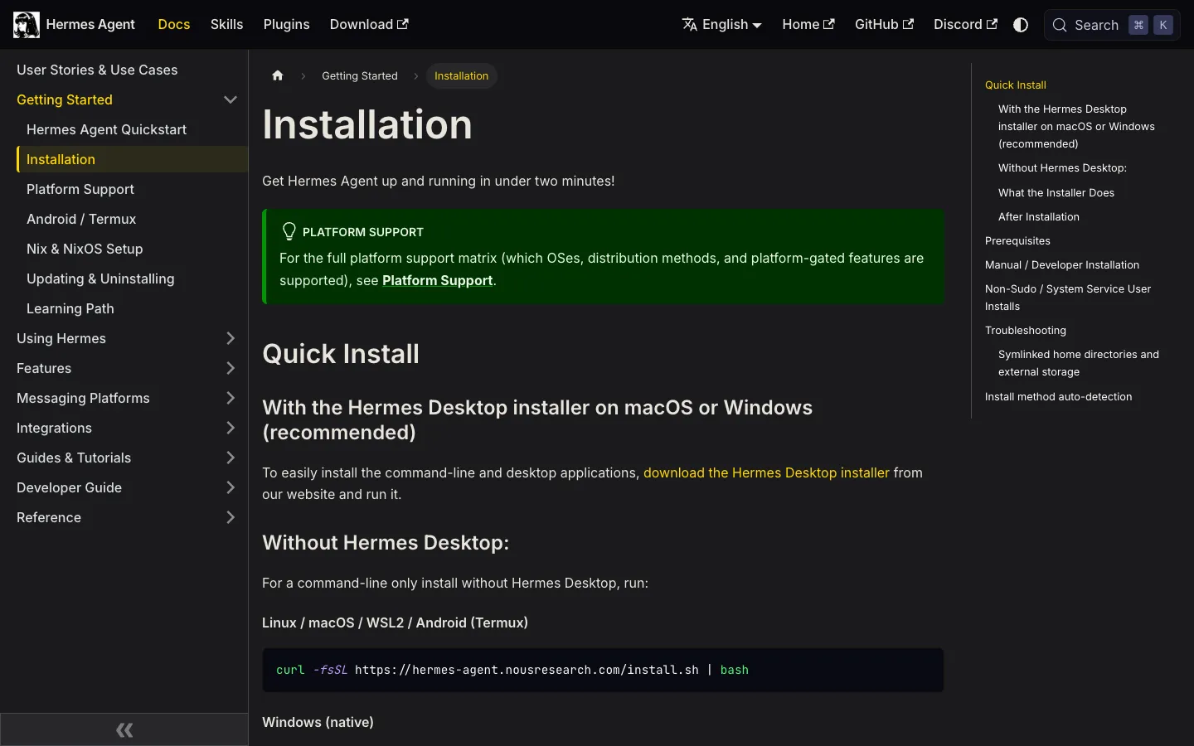Click the language translate icon
The width and height of the screenshot is (1194, 746).
point(690,25)
